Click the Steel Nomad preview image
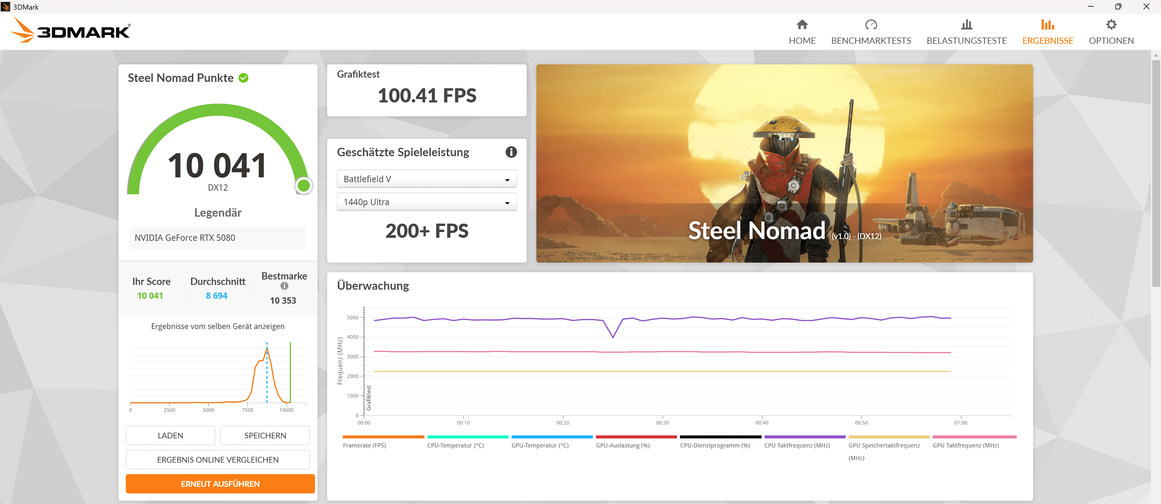This screenshot has width=1161, height=504. 784,163
